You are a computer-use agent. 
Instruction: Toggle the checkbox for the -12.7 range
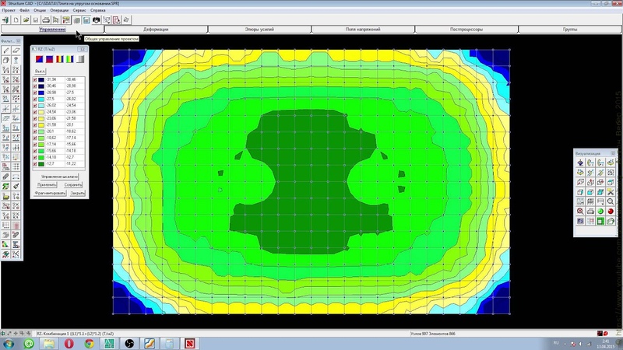click(35, 164)
